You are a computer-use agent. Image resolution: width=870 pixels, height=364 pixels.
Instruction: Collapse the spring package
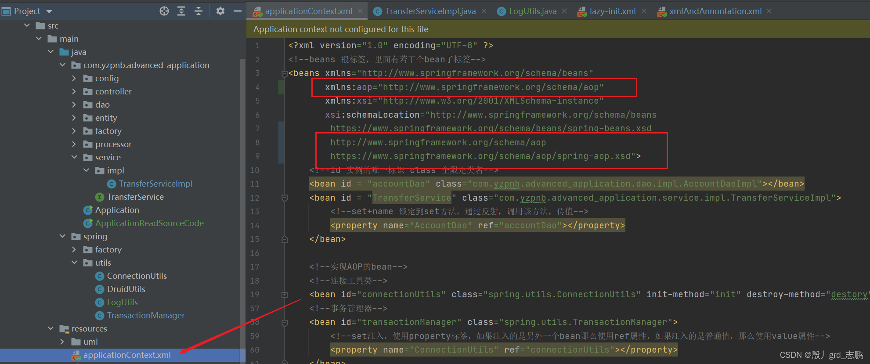coord(63,236)
